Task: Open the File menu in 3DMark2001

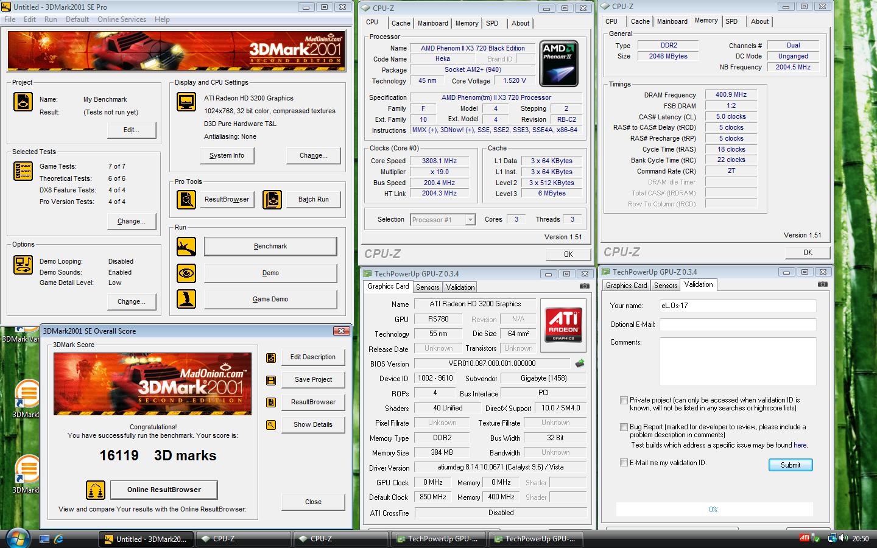Action: [x=10, y=19]
